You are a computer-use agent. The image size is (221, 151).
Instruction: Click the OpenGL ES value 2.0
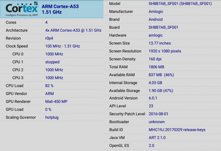(x=151, y=145)
